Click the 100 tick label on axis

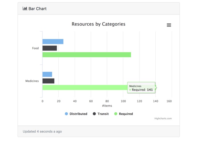click(x=123, y=101)
